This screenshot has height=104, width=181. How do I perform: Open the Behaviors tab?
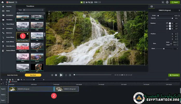(x=8, y=33)
